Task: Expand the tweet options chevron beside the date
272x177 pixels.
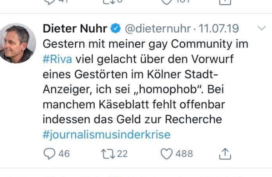Action: point(262,28)
